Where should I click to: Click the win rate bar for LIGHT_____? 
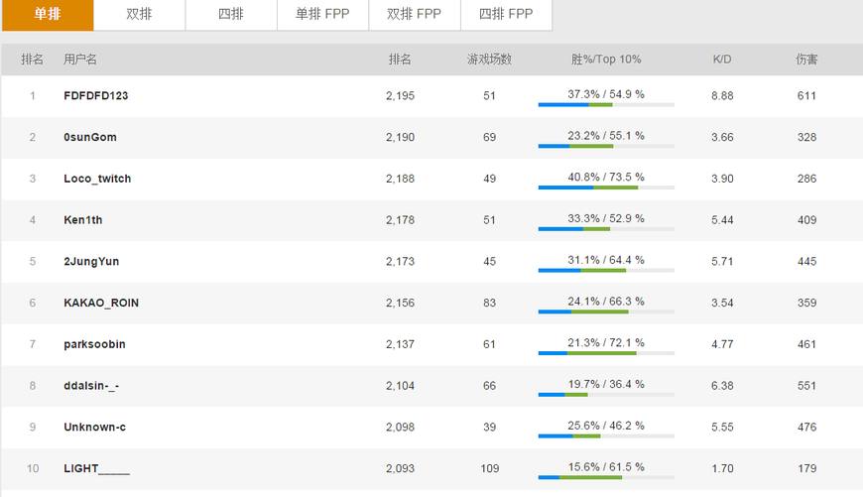[606, 477]
